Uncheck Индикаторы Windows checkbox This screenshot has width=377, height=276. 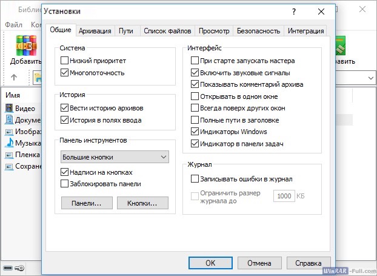pos(195,132)
